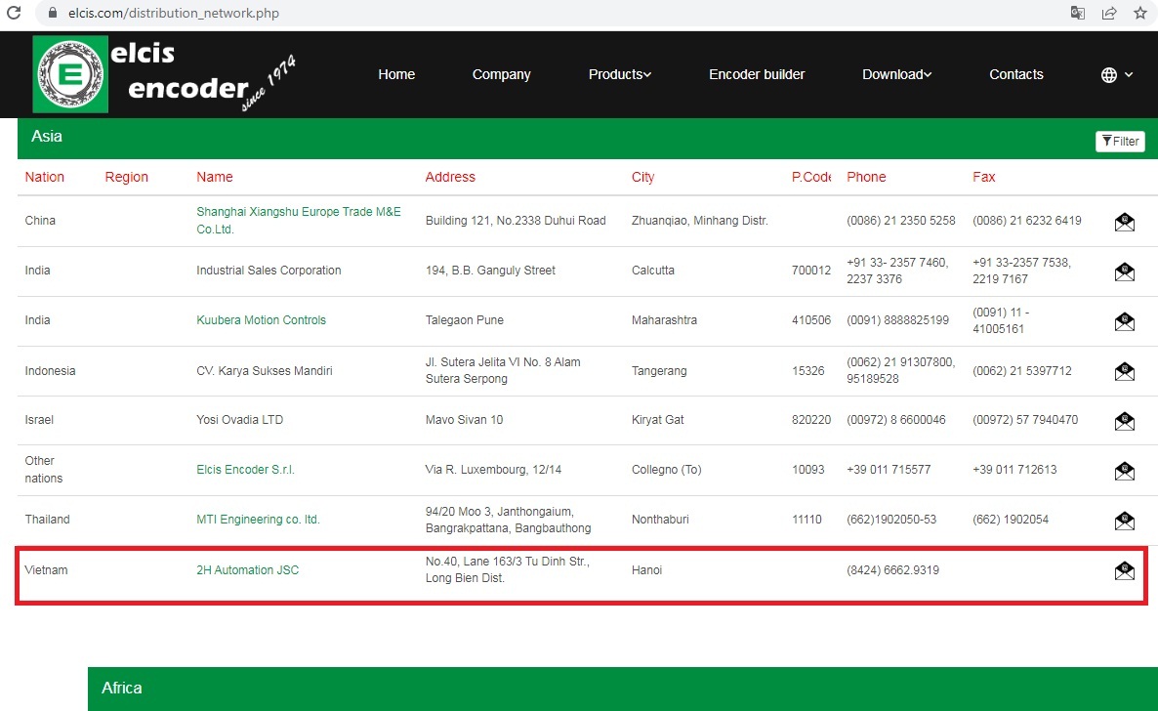Open Kuubera Motion Controls link
The height and width of the screenshot is (711, 1158).
click(x=261, y=320)
